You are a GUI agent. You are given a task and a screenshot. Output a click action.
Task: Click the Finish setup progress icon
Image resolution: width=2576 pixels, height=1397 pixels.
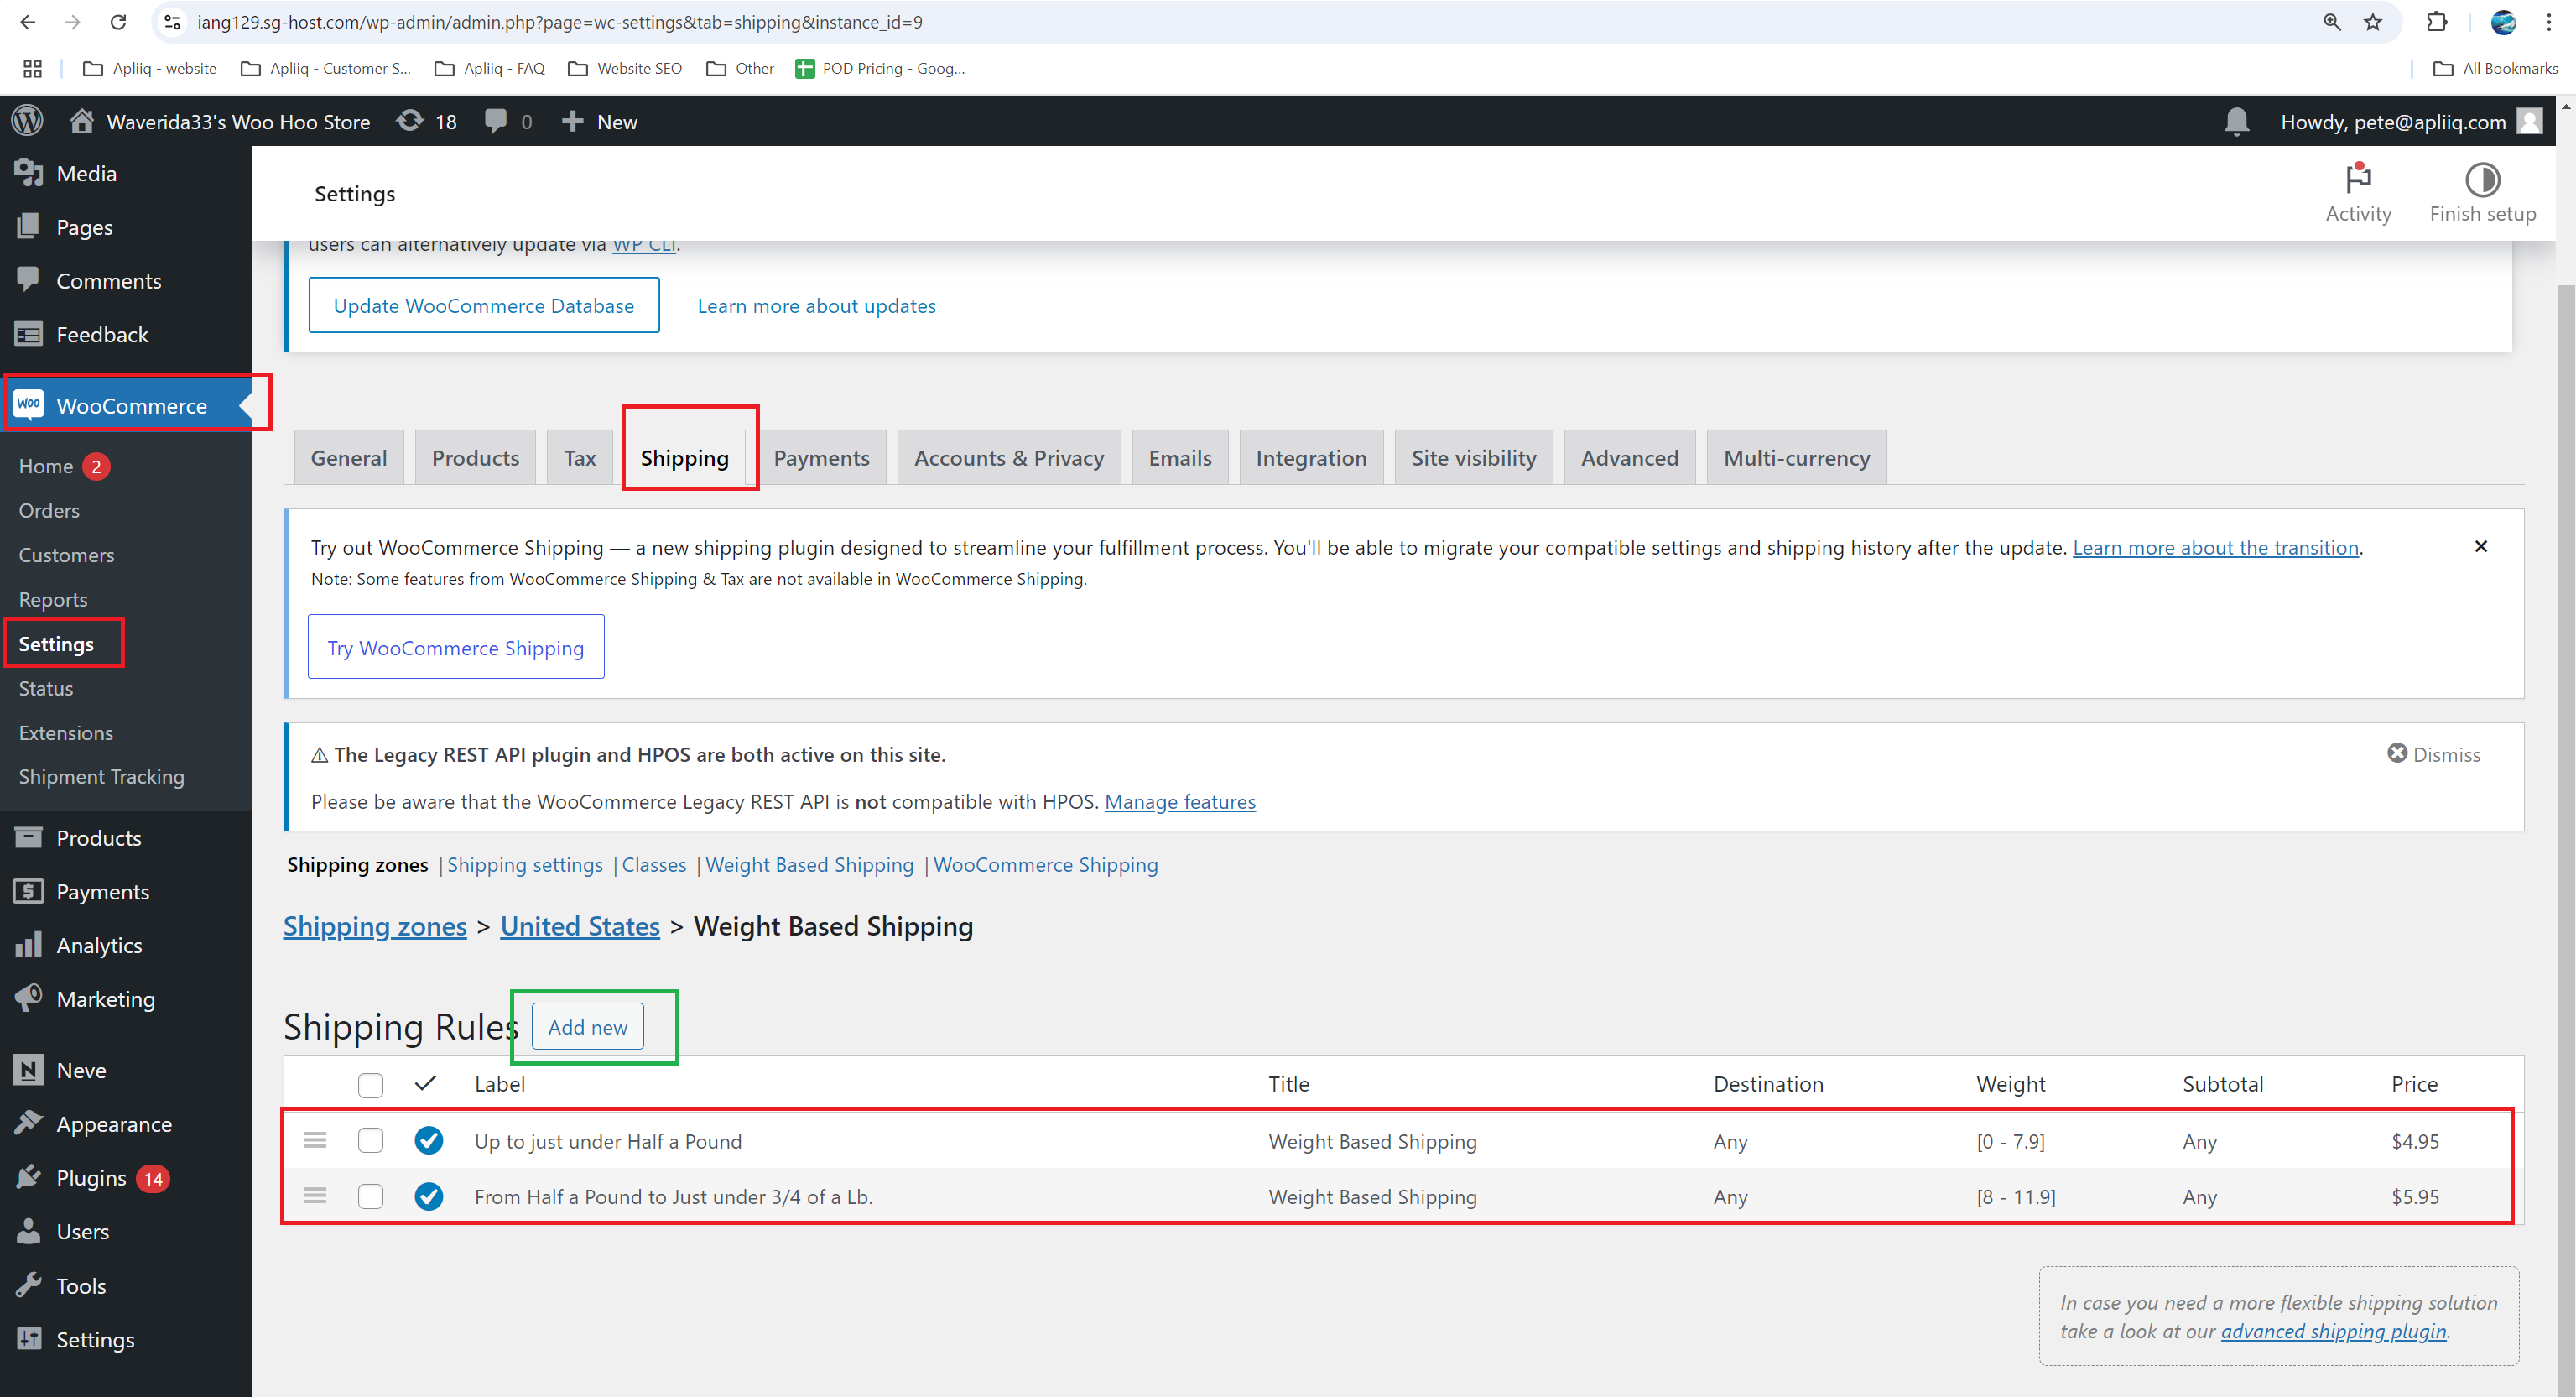tap(2482, 179)
